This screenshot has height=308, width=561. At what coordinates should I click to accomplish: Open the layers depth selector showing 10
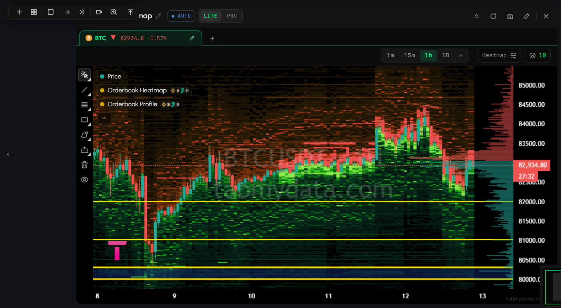tap(537, 56)
